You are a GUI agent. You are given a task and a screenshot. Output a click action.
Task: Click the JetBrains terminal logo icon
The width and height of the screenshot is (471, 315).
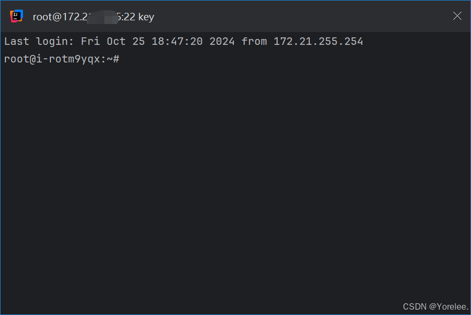click(16, 16)
